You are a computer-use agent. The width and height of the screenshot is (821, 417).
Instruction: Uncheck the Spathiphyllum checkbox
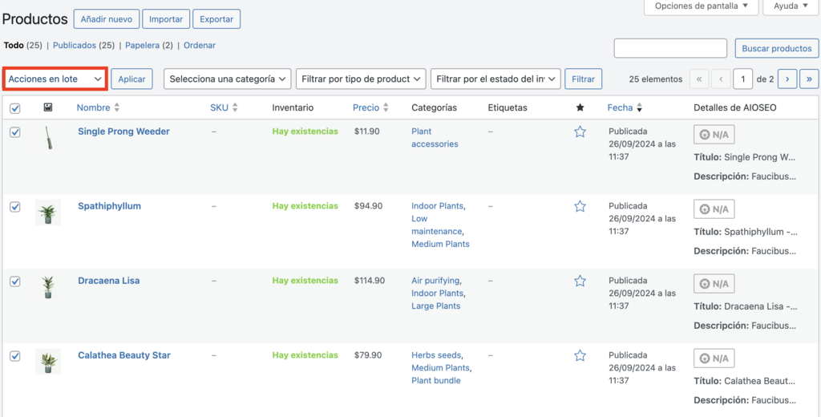click(15, 206)
